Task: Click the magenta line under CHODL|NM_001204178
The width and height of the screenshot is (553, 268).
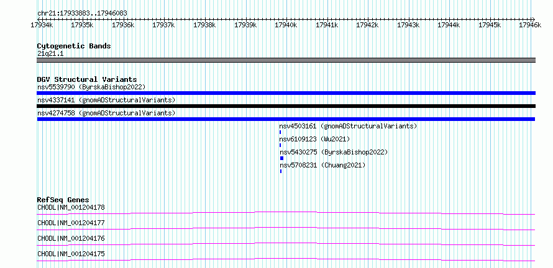Action: coord(286,213)
